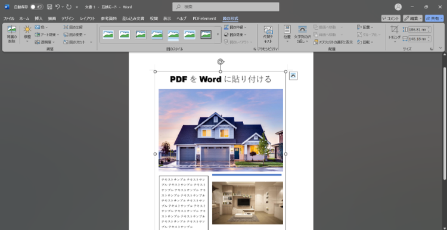Screen dimensions: 447x230
Task: Open the Quick Access Toolbar customize arrow
Action: pyautogui.click(x=77, y=7)
